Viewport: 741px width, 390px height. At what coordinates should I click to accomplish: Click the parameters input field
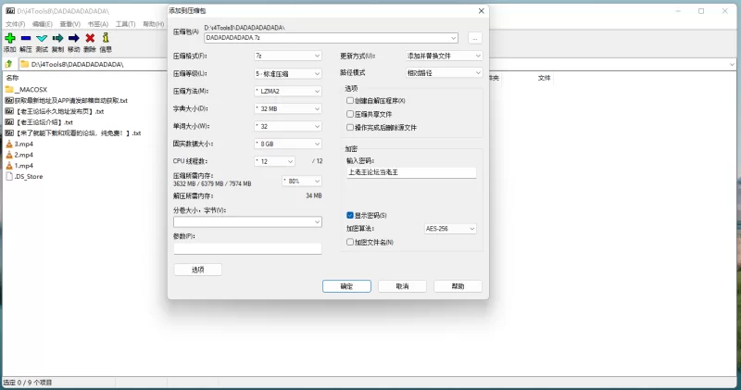coord(247,248)
